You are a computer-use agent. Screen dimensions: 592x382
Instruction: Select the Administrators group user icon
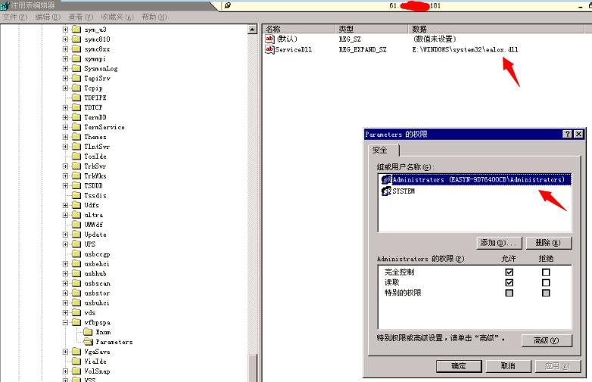tap(386, 179)
